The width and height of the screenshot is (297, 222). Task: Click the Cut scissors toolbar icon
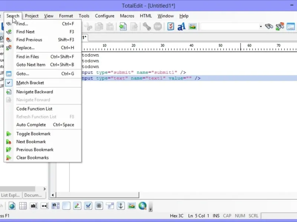point(88,26)
